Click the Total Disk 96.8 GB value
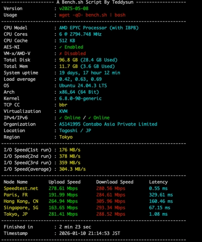This screenshot has width=202, height=242. pos(88,60)
